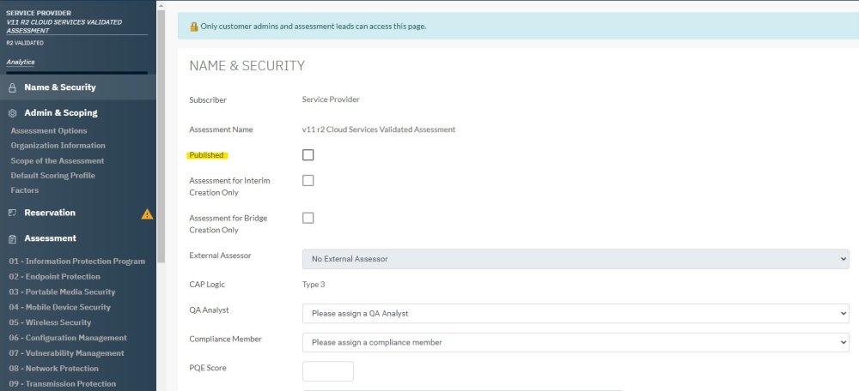The width and height of the screenshot is (859, 391).
Task: Expand the QA Analyst dropdown
Action: click(x=575, y=314)
